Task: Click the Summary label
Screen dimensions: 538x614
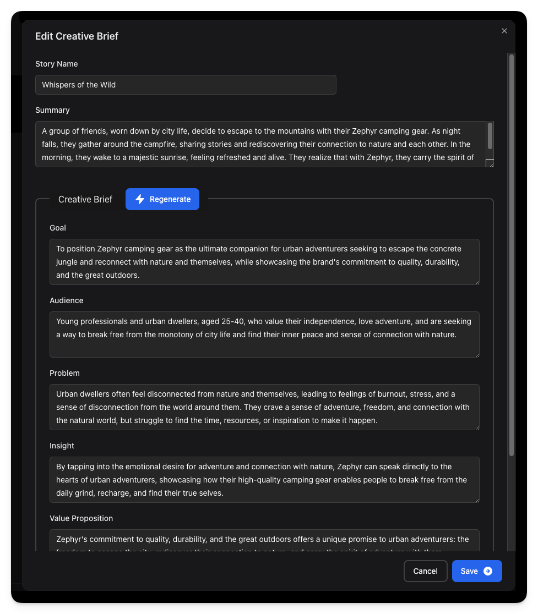Action: point(52,110)
